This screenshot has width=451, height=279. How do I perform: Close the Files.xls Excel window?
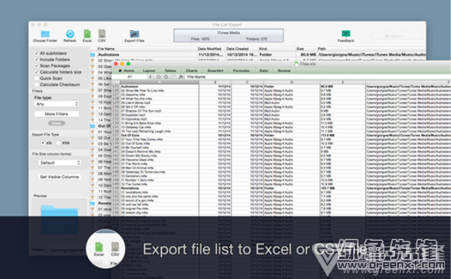click(x=116, y=64)
